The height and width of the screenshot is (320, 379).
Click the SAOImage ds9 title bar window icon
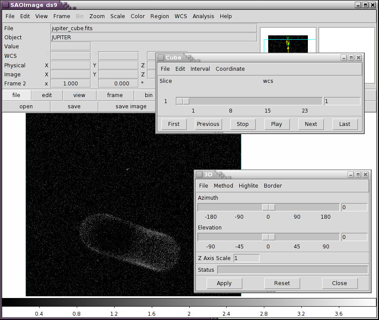pyautogui.click(x=6, y=5)
